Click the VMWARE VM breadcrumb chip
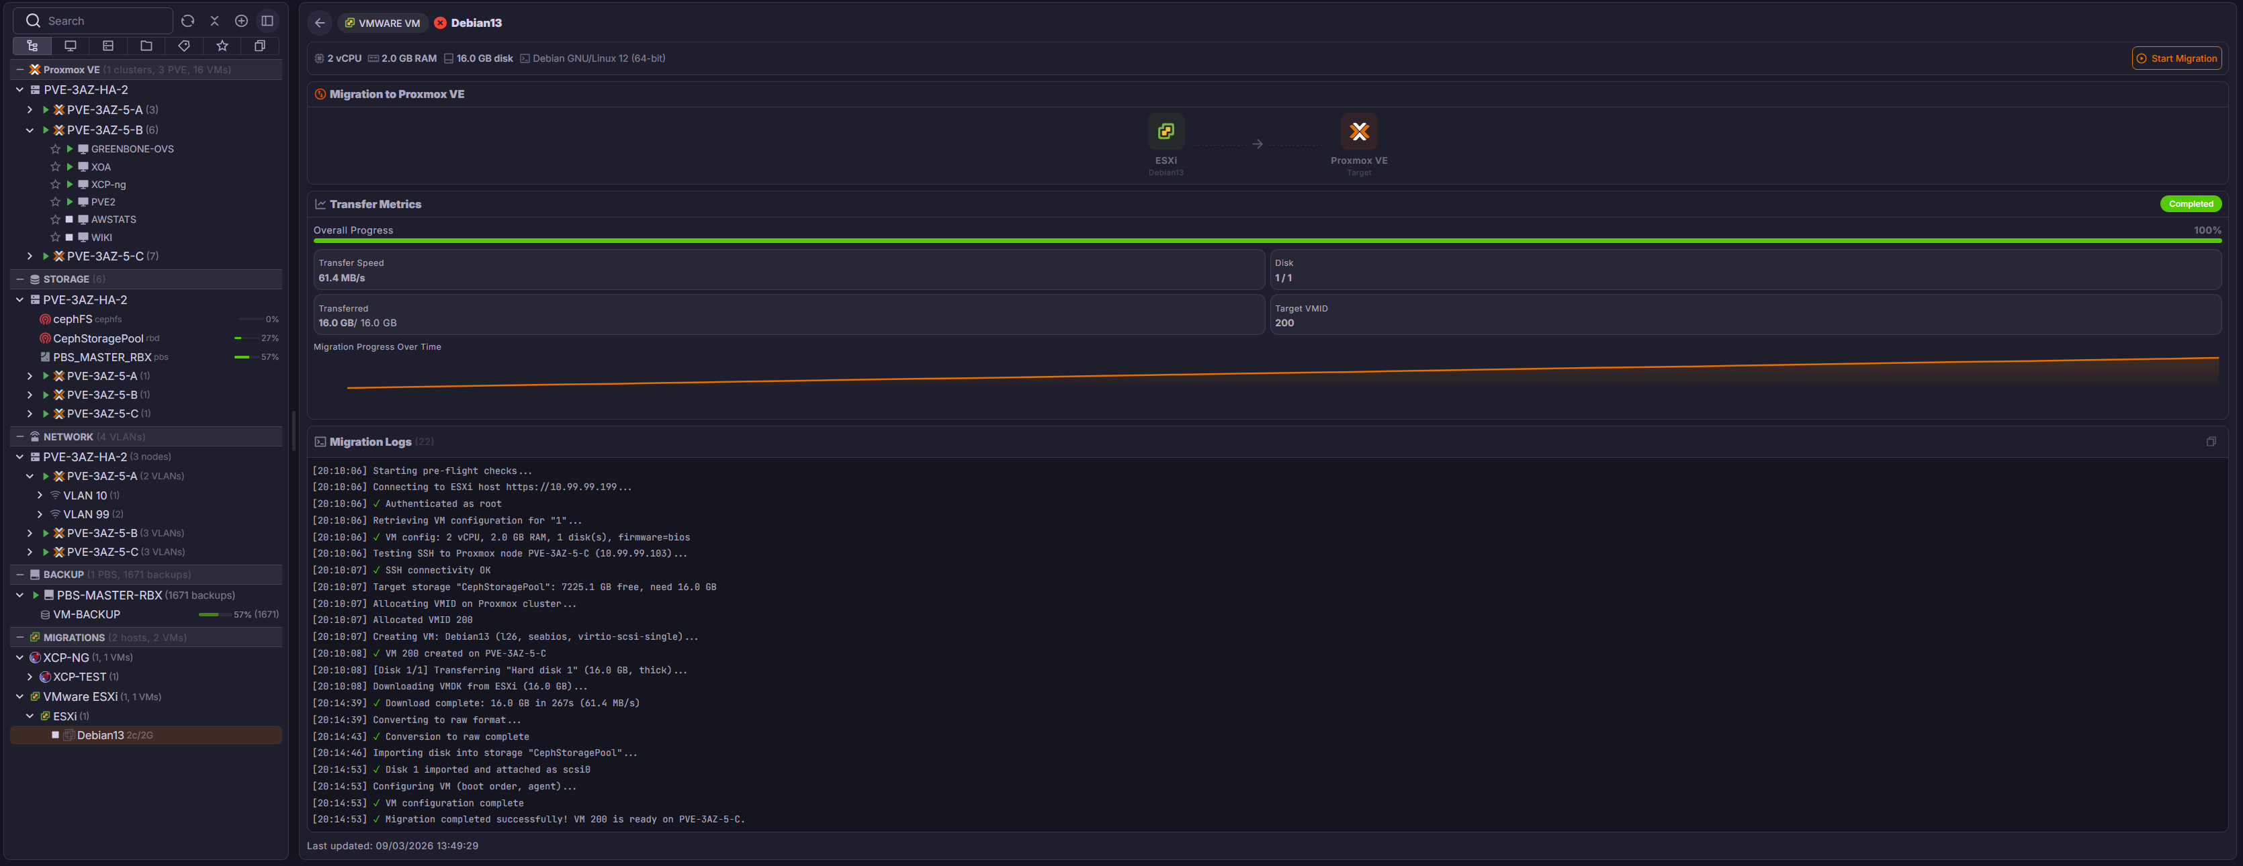 [x=382, y=23]
